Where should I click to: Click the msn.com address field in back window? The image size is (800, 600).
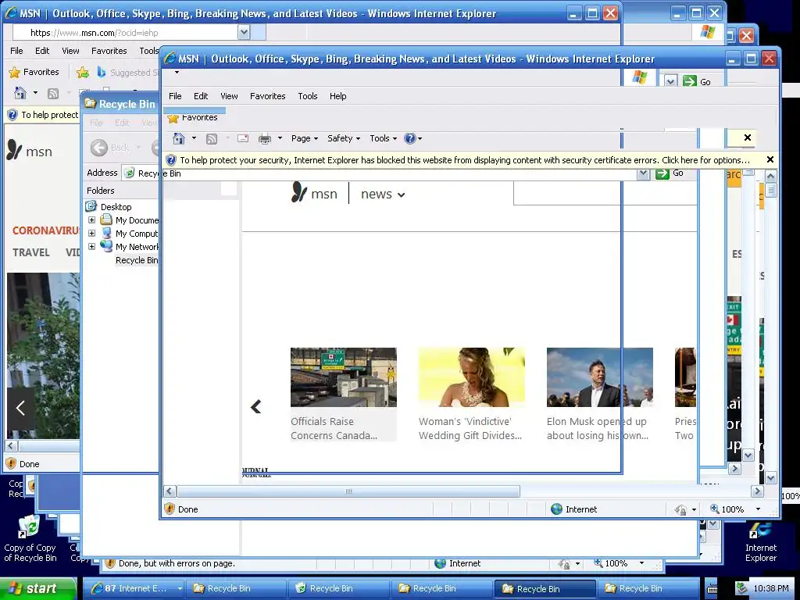[x=125, y=33]
